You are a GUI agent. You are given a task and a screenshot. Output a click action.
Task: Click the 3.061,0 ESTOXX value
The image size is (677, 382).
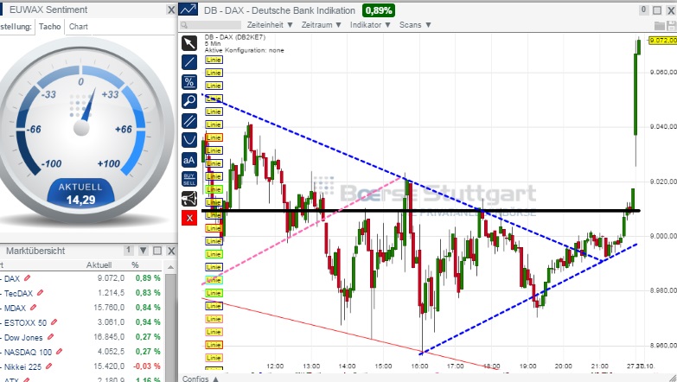coord(111,322)
